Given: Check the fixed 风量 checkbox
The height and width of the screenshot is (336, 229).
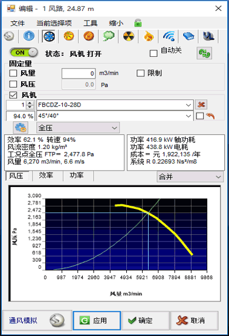Looking at the screenshot, I should [x=13, y=73].
